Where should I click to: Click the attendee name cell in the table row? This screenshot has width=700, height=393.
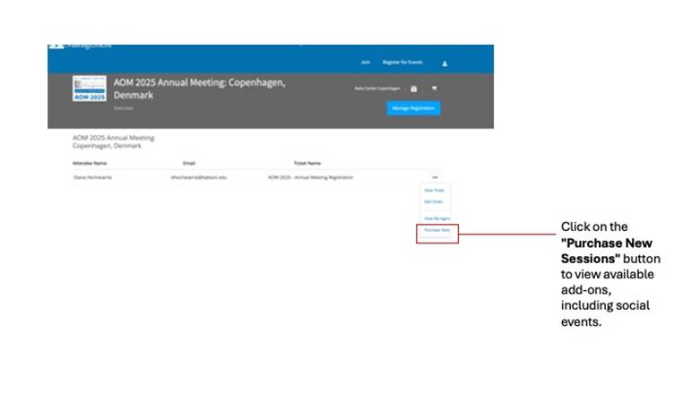tap(92, 177)
